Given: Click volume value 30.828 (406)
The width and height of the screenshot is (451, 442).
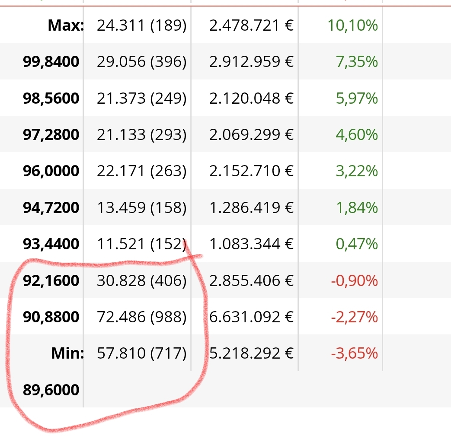Looking at the screenshot, I should (x=141, y=281).
